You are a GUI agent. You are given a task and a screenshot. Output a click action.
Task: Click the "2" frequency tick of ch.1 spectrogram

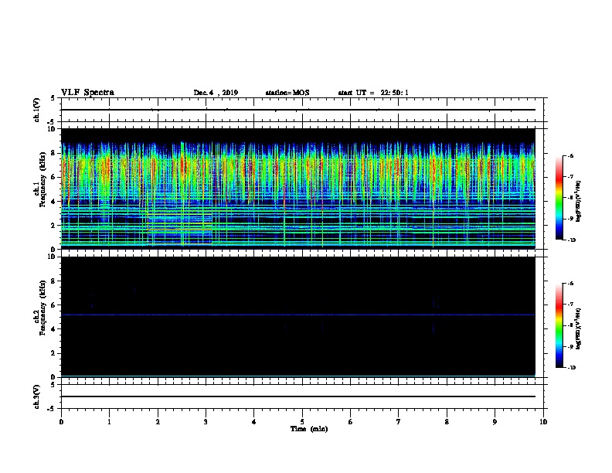tap(53, 225)
